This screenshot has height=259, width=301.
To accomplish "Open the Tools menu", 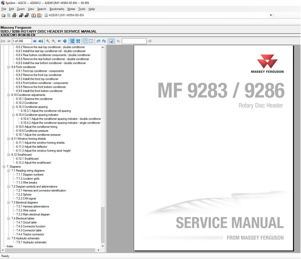I will [82, 9].
